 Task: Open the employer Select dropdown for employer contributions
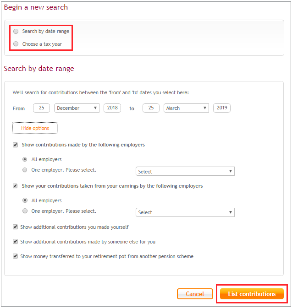(x=185, y=171)
